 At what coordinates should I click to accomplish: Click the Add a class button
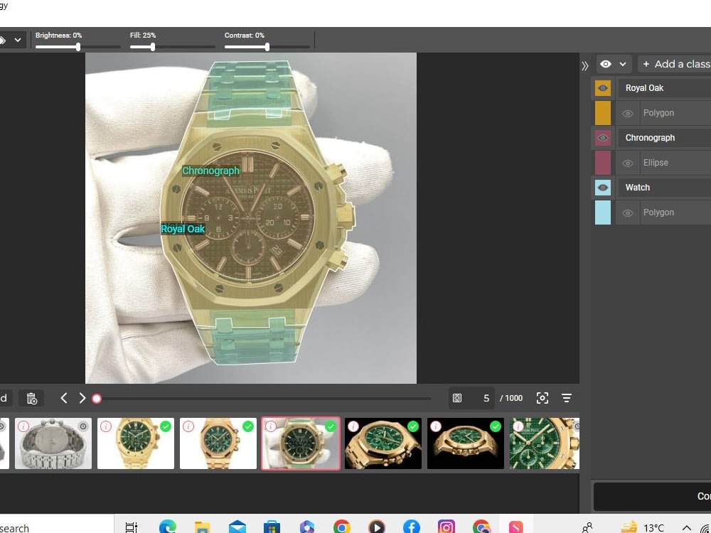[x=673, y=63]
